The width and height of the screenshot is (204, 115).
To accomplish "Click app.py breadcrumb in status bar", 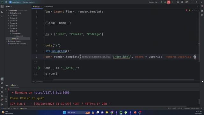I will tap(24, 108).
